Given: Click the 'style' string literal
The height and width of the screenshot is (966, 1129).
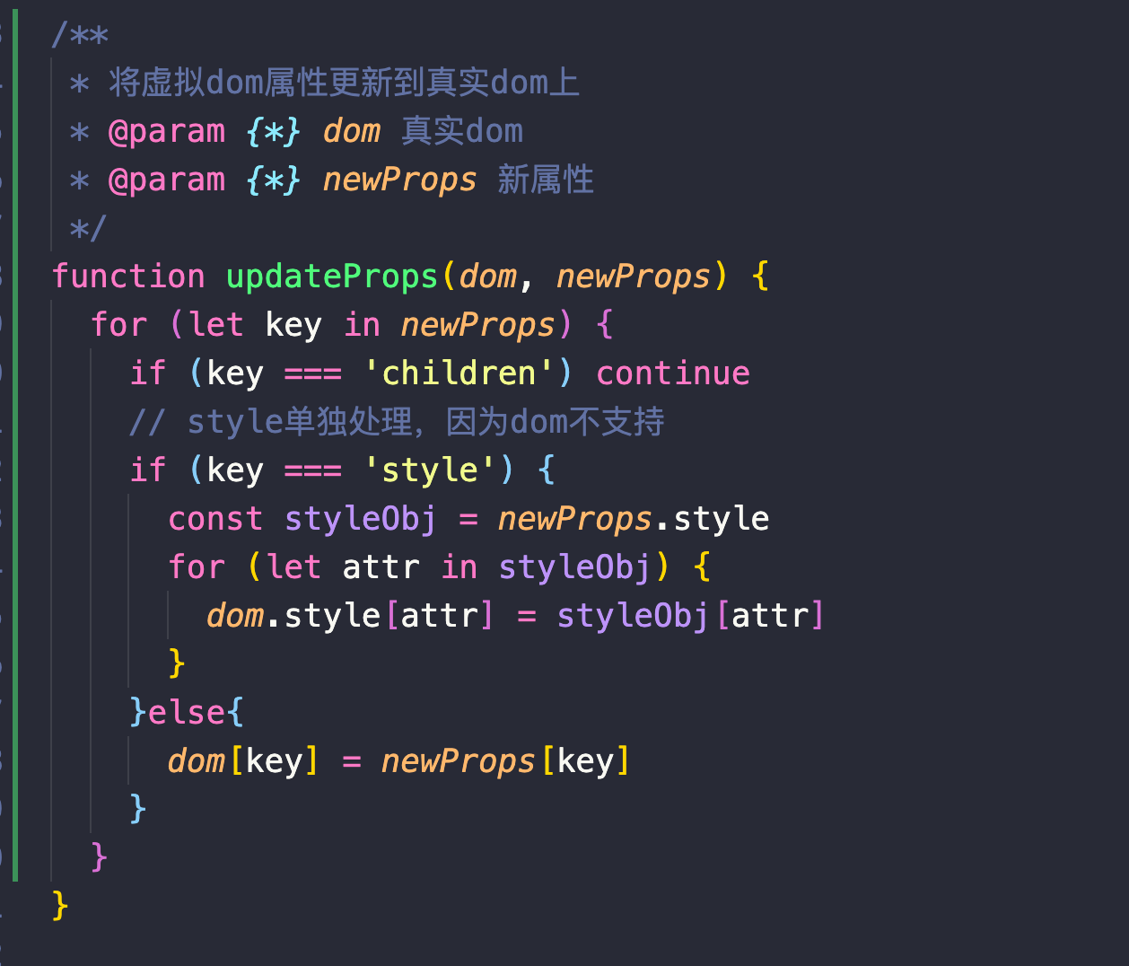Looking at the screenshot, I should pyautogui.click(x=431, y=470).
